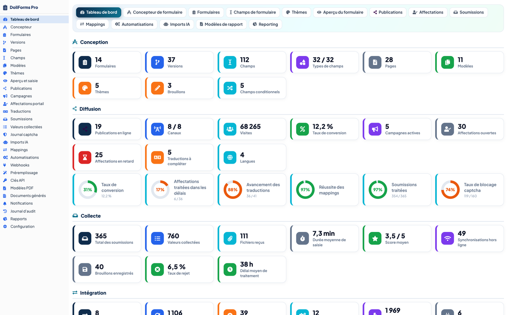Open the Total des soumissions 365 card

(107, 239)
